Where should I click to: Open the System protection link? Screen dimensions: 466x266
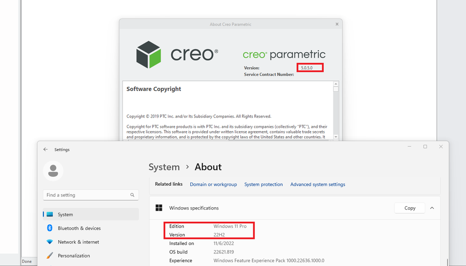(x=263, y=184)
